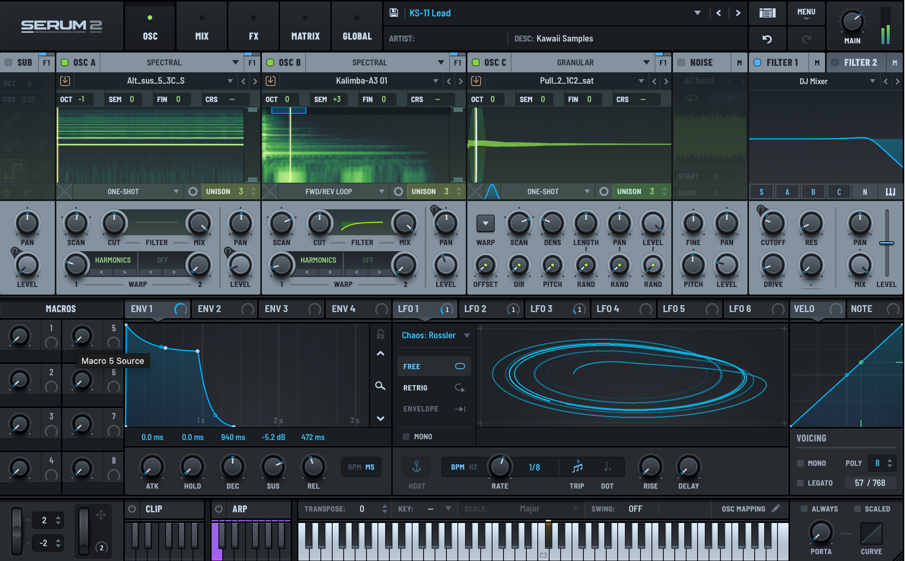Click the envelope lock icon
The image size is (905, 561).
[381, 334]
